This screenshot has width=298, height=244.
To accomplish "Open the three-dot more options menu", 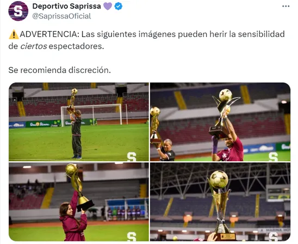I will (285, 7).
